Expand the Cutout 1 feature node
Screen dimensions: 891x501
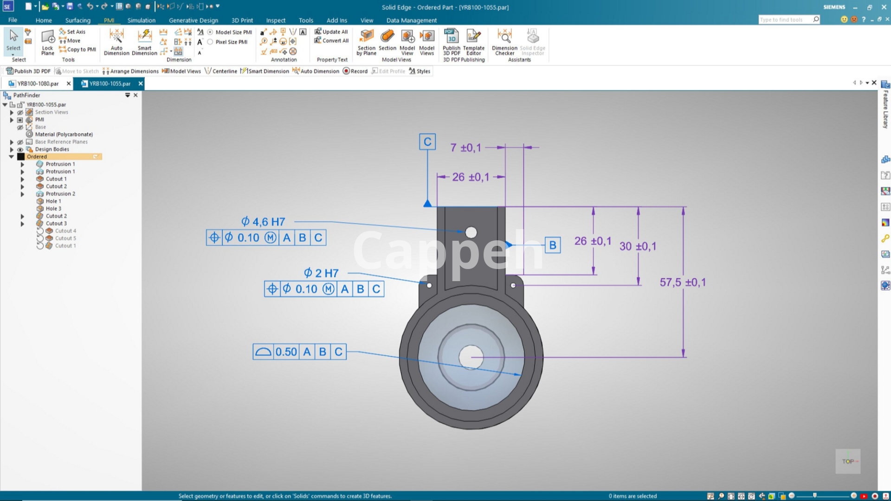[22, 179]
